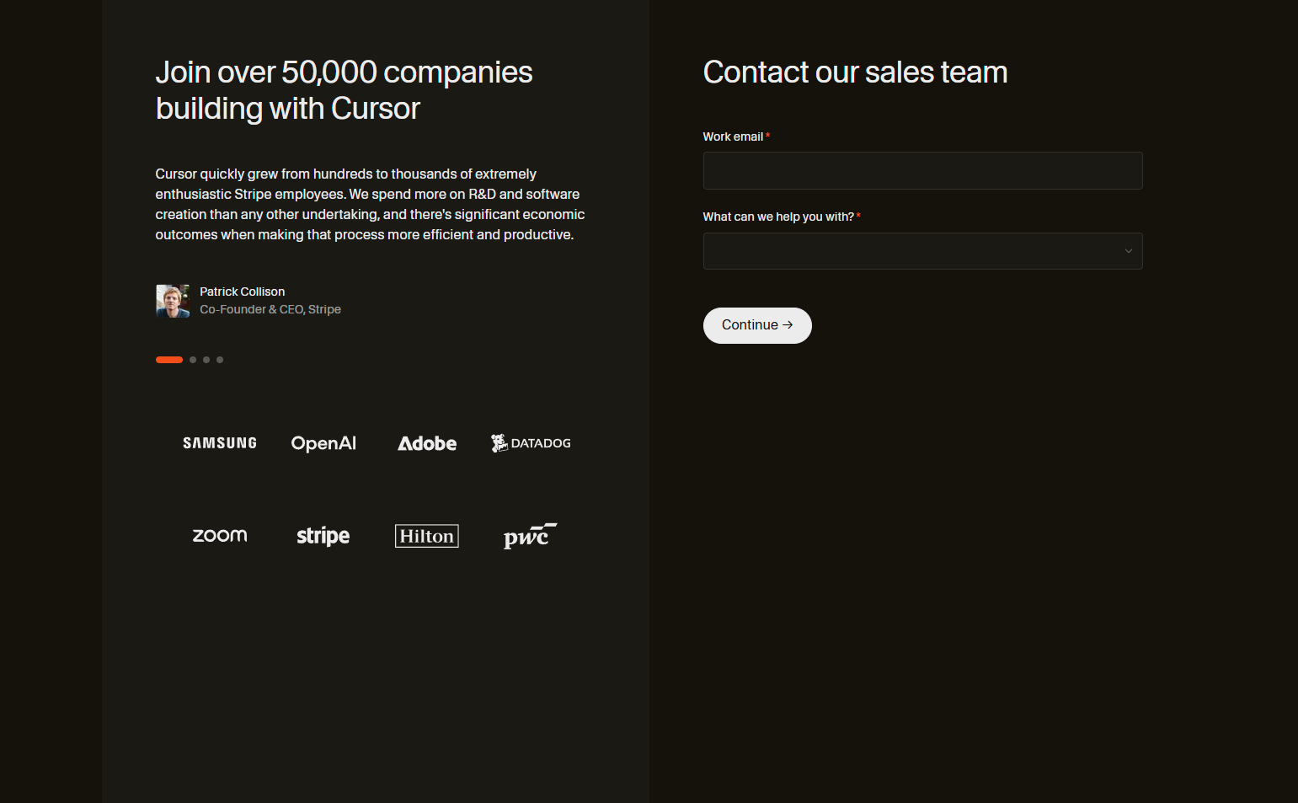The image size is (1298, 803).
Task: Click Patrick Collison's profile photo
Action: click(172, 301)
